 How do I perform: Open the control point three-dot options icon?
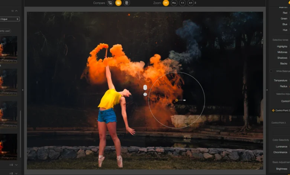[145, 87]
